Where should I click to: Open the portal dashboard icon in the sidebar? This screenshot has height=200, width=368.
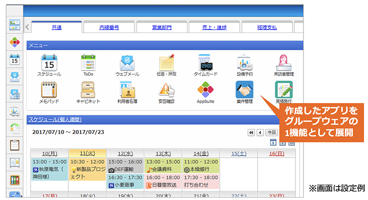point(14,25)
